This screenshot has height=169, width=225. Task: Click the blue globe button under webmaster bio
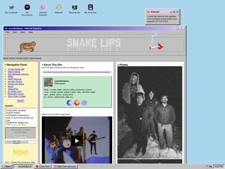(x=70, y=103)
